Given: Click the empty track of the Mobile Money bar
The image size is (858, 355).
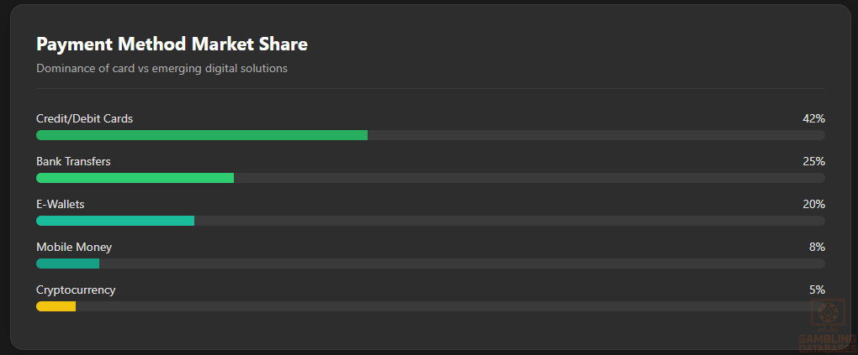Looking at the screenshot, I should click(463, 264).
